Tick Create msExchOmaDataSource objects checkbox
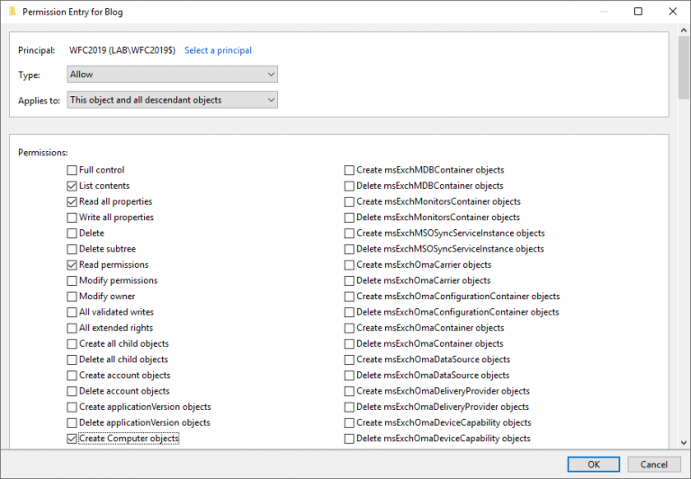Image resolution: width=691 pixels, height=479 pixels. (349, 359)
